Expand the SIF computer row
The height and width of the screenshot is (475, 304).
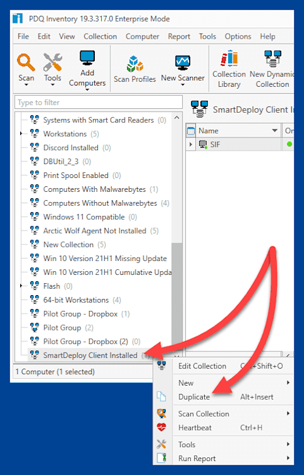(x=191, y=144)
